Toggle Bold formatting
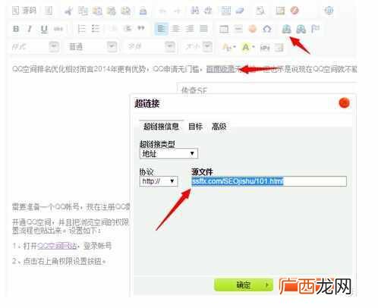Viewport: 378px width, 308px height. click(16, 29)
